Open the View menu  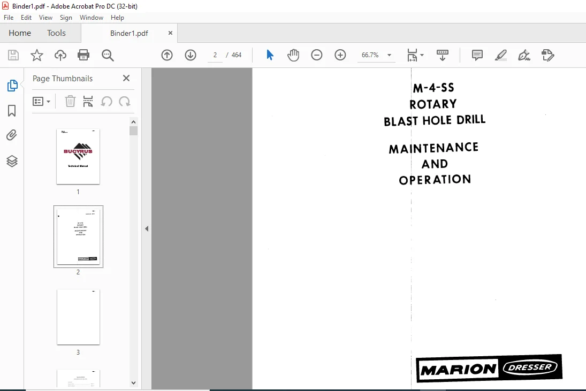45,18
